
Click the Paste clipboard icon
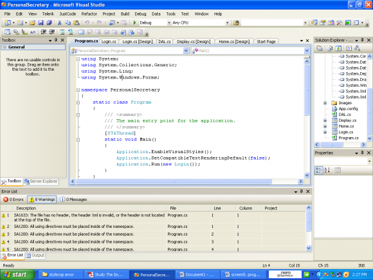click(77, 23)
